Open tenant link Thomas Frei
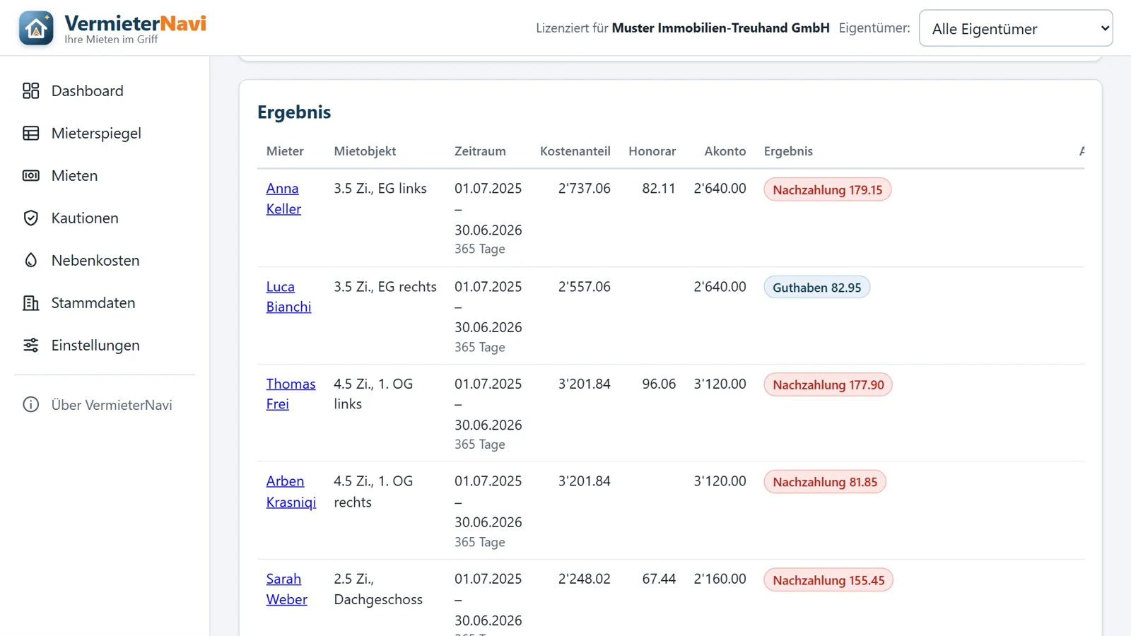Screen dimensions: 1131x636 (291, 394)
